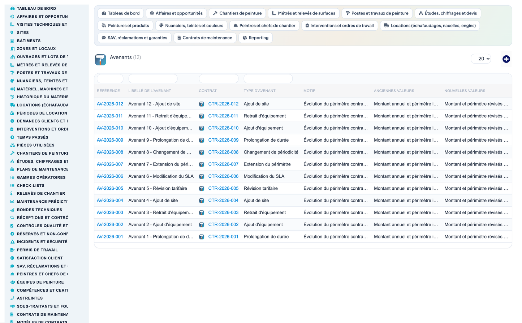Open the Incidents et Sécurité sidebar icon
The height and width of the screenshot is (323, 522).
click(12, 242)
